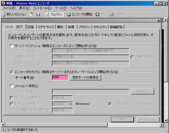This screenshot has width=169, height=133.
Task: Click the Stop (停止) toolbar button
Action: click(x=101, y=14)
